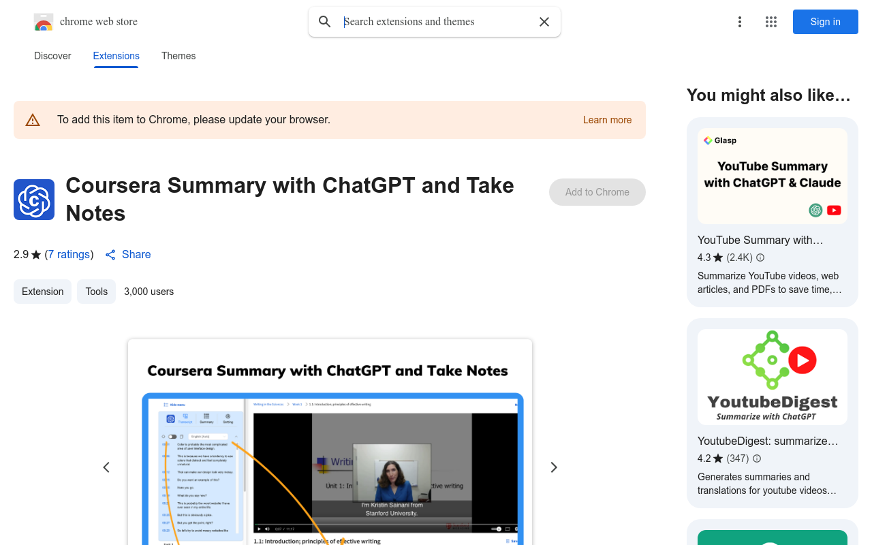
Task: Open the Learn more link in the banner
Action: point(607,120)
